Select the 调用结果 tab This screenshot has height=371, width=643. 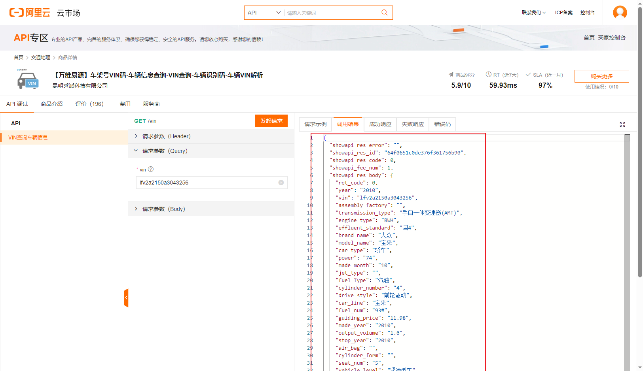point(348,124)
